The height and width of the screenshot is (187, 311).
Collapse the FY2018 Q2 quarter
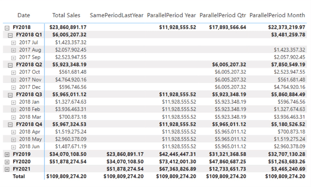tap(10, 65)
